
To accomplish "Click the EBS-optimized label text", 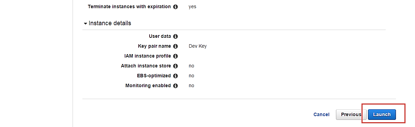I will 154,76.
